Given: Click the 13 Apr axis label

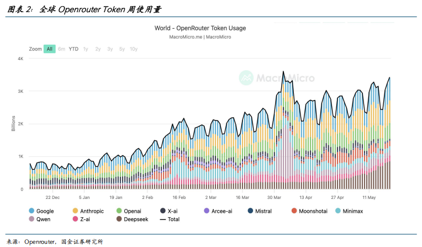Looking at the screenshot, I should pyautogui.click(x=306, y=197).
